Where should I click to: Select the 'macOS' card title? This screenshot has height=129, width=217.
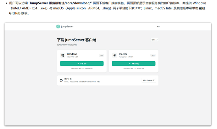pyautogui.click(x=123, y=54)
